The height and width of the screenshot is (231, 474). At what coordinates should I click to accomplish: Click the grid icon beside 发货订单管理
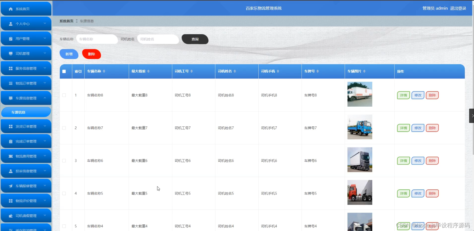(11, 126)
